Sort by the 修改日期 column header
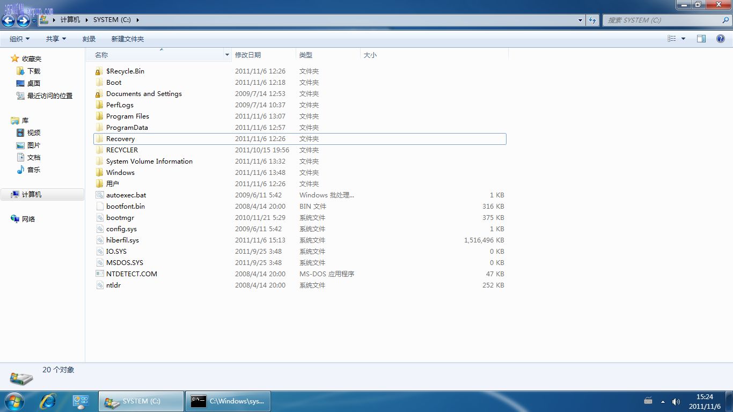Image resolution: width=733 pixels, height=412 pixels. tap(248, 55)
